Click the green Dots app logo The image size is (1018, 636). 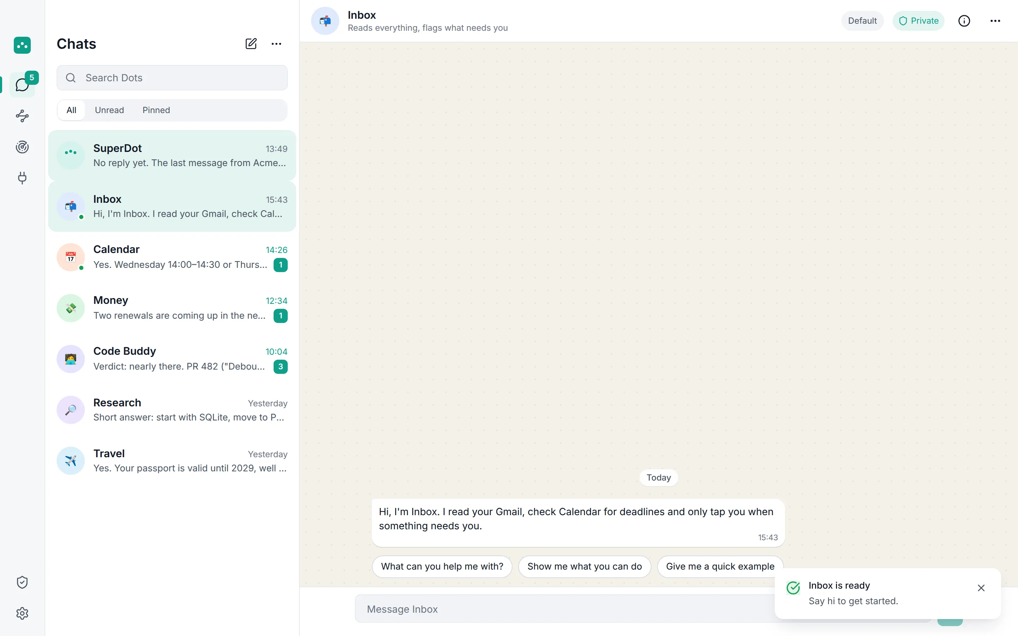point(22,45)
